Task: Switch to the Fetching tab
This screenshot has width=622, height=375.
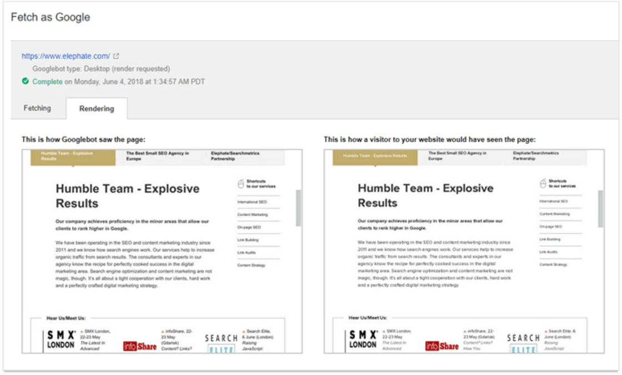Action: click(x=37, y=108)
